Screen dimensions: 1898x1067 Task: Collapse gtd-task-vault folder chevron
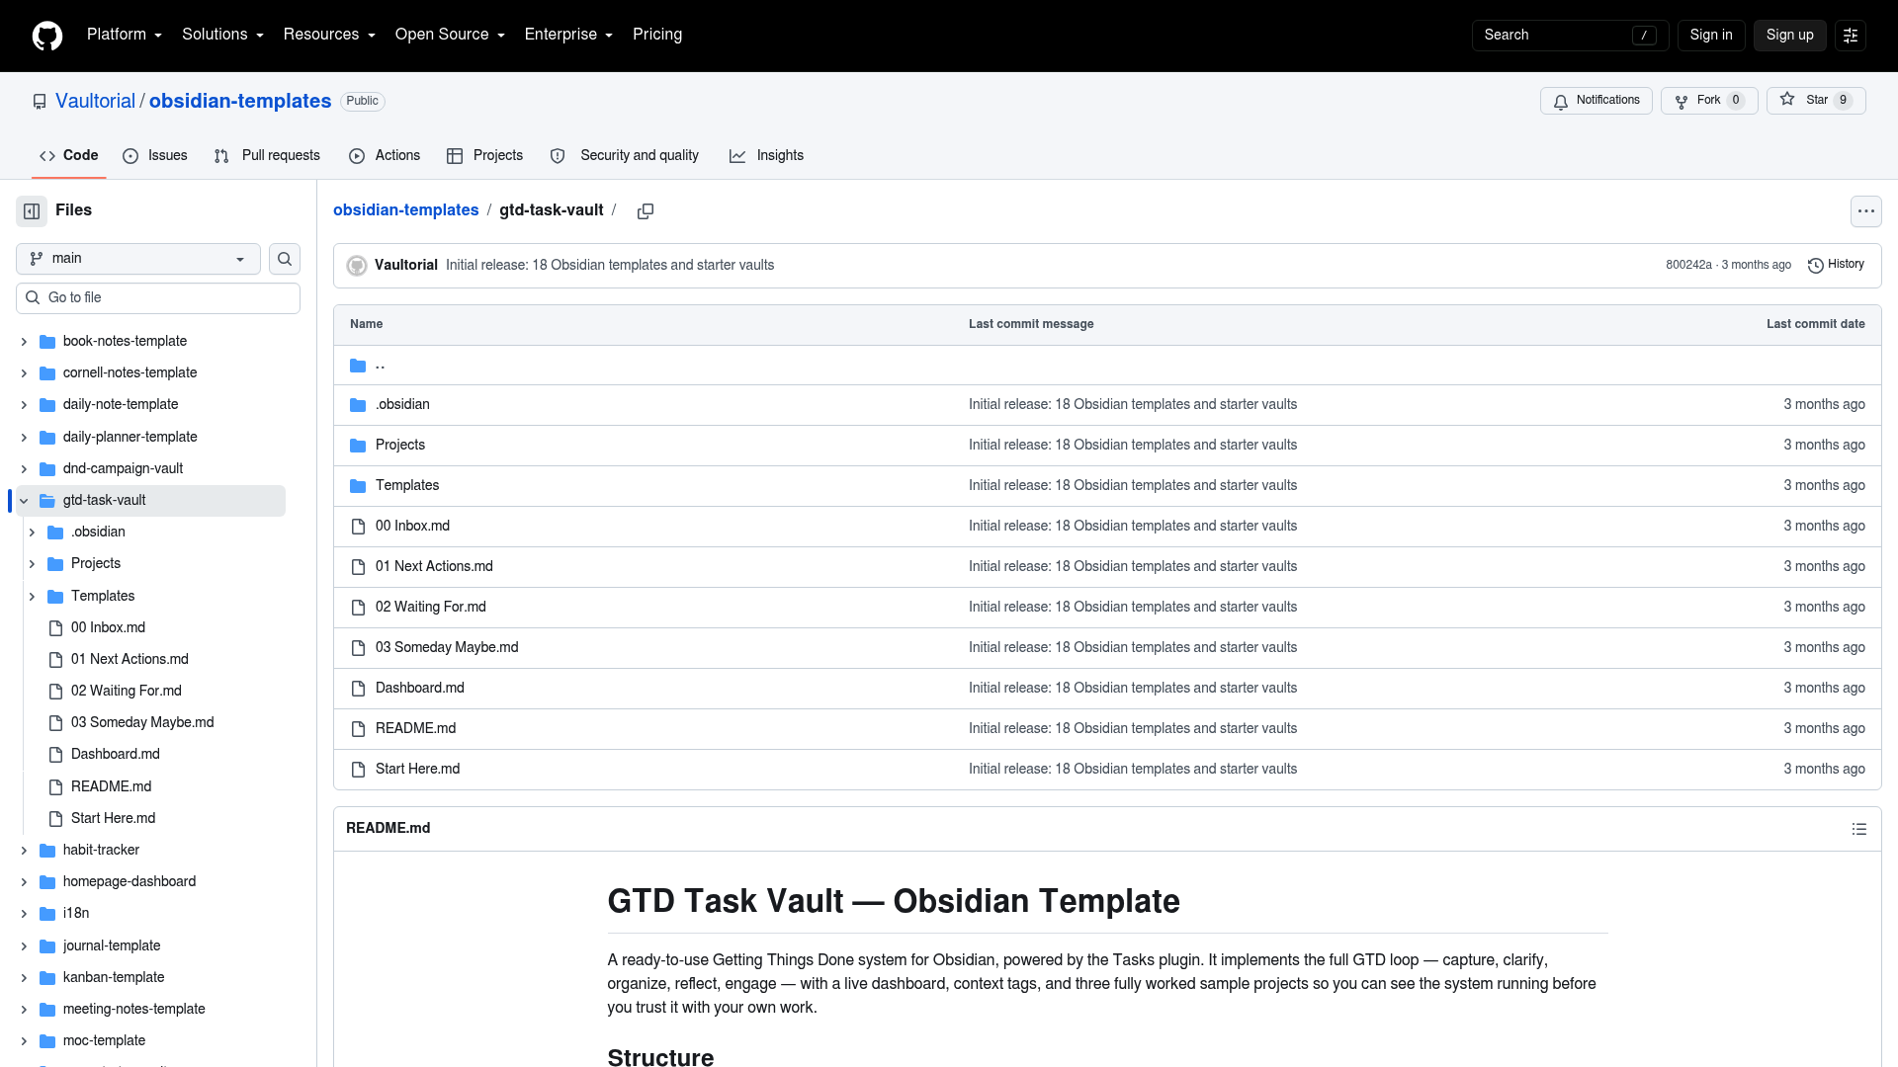[24, 501]
